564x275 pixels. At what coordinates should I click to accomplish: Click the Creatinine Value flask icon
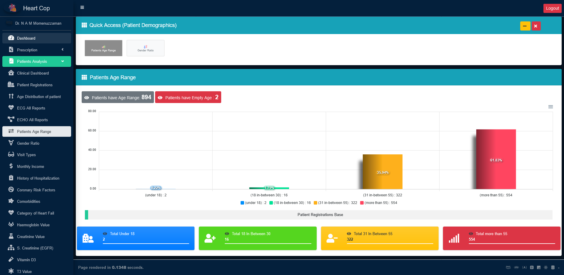[x=11, y=236]
